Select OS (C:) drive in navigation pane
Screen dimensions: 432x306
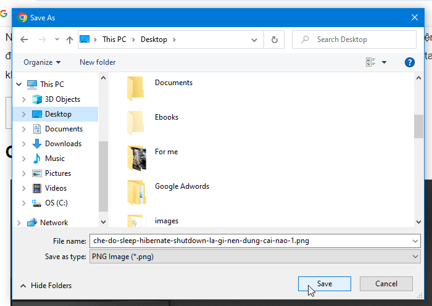pos(56,203)
